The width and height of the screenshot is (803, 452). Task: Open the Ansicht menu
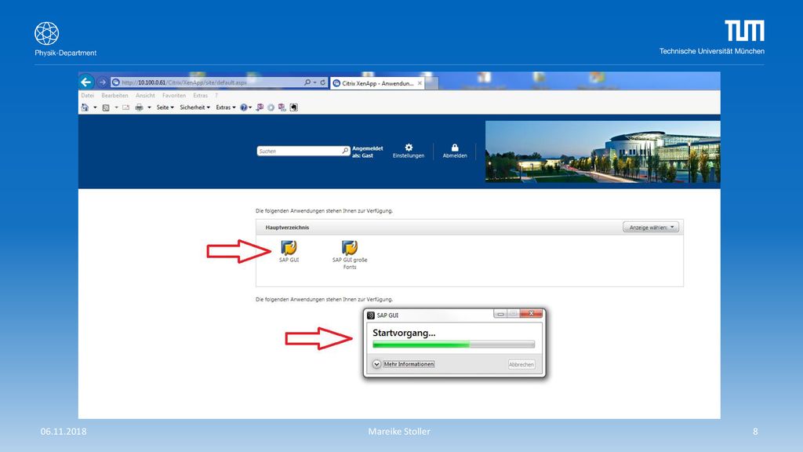(x=145, y=96)
